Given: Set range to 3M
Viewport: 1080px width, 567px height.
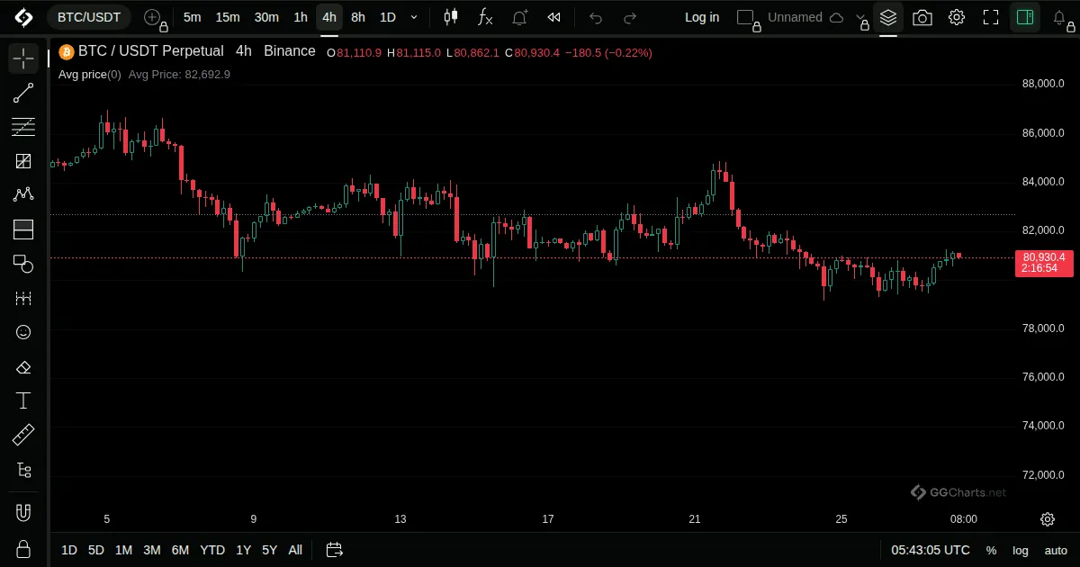Looking at the screenshot, I should [152, 550].
